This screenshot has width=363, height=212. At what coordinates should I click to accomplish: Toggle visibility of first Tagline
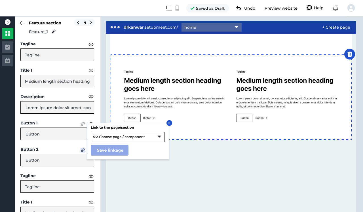point(91,44)
